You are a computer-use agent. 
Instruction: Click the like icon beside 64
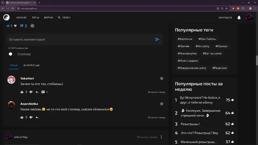coord(233,113)
